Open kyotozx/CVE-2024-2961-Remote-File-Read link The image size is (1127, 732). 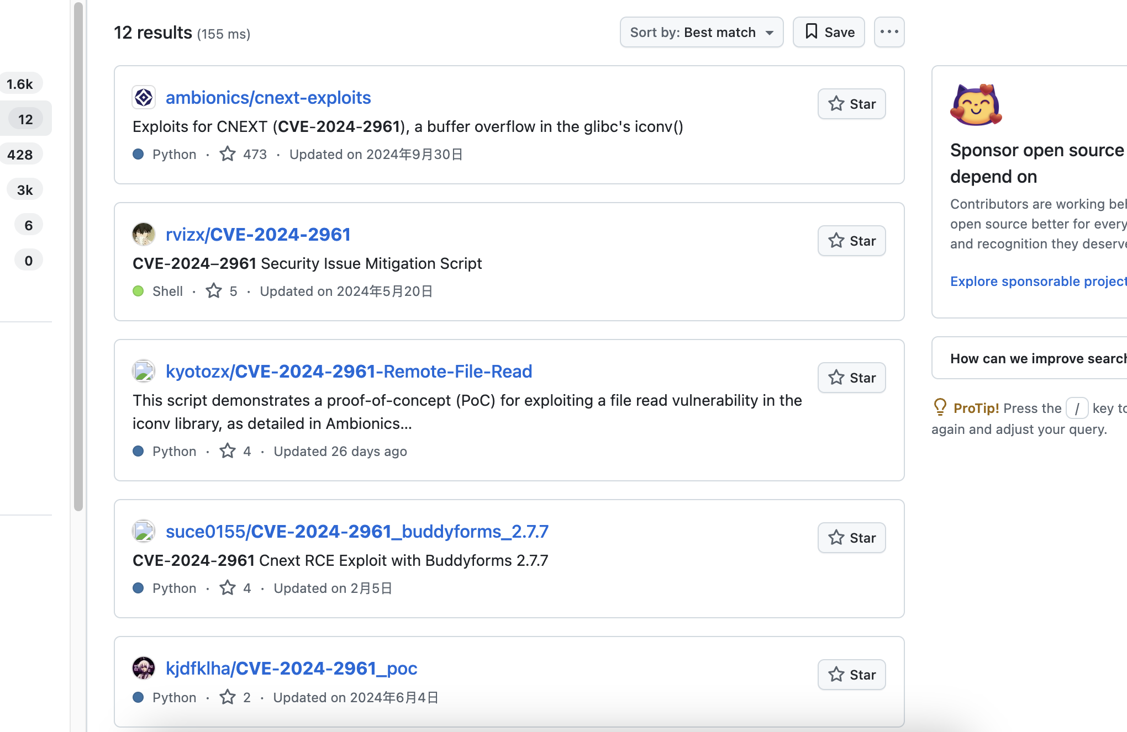tap(349, 372)
